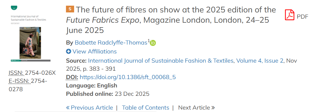The image size is (313, 112).
Task: Follow the doi.org article DOI link
Action: 128,77
